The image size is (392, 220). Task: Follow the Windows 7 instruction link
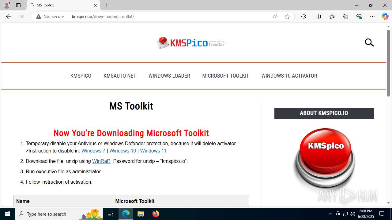point(93,151)
